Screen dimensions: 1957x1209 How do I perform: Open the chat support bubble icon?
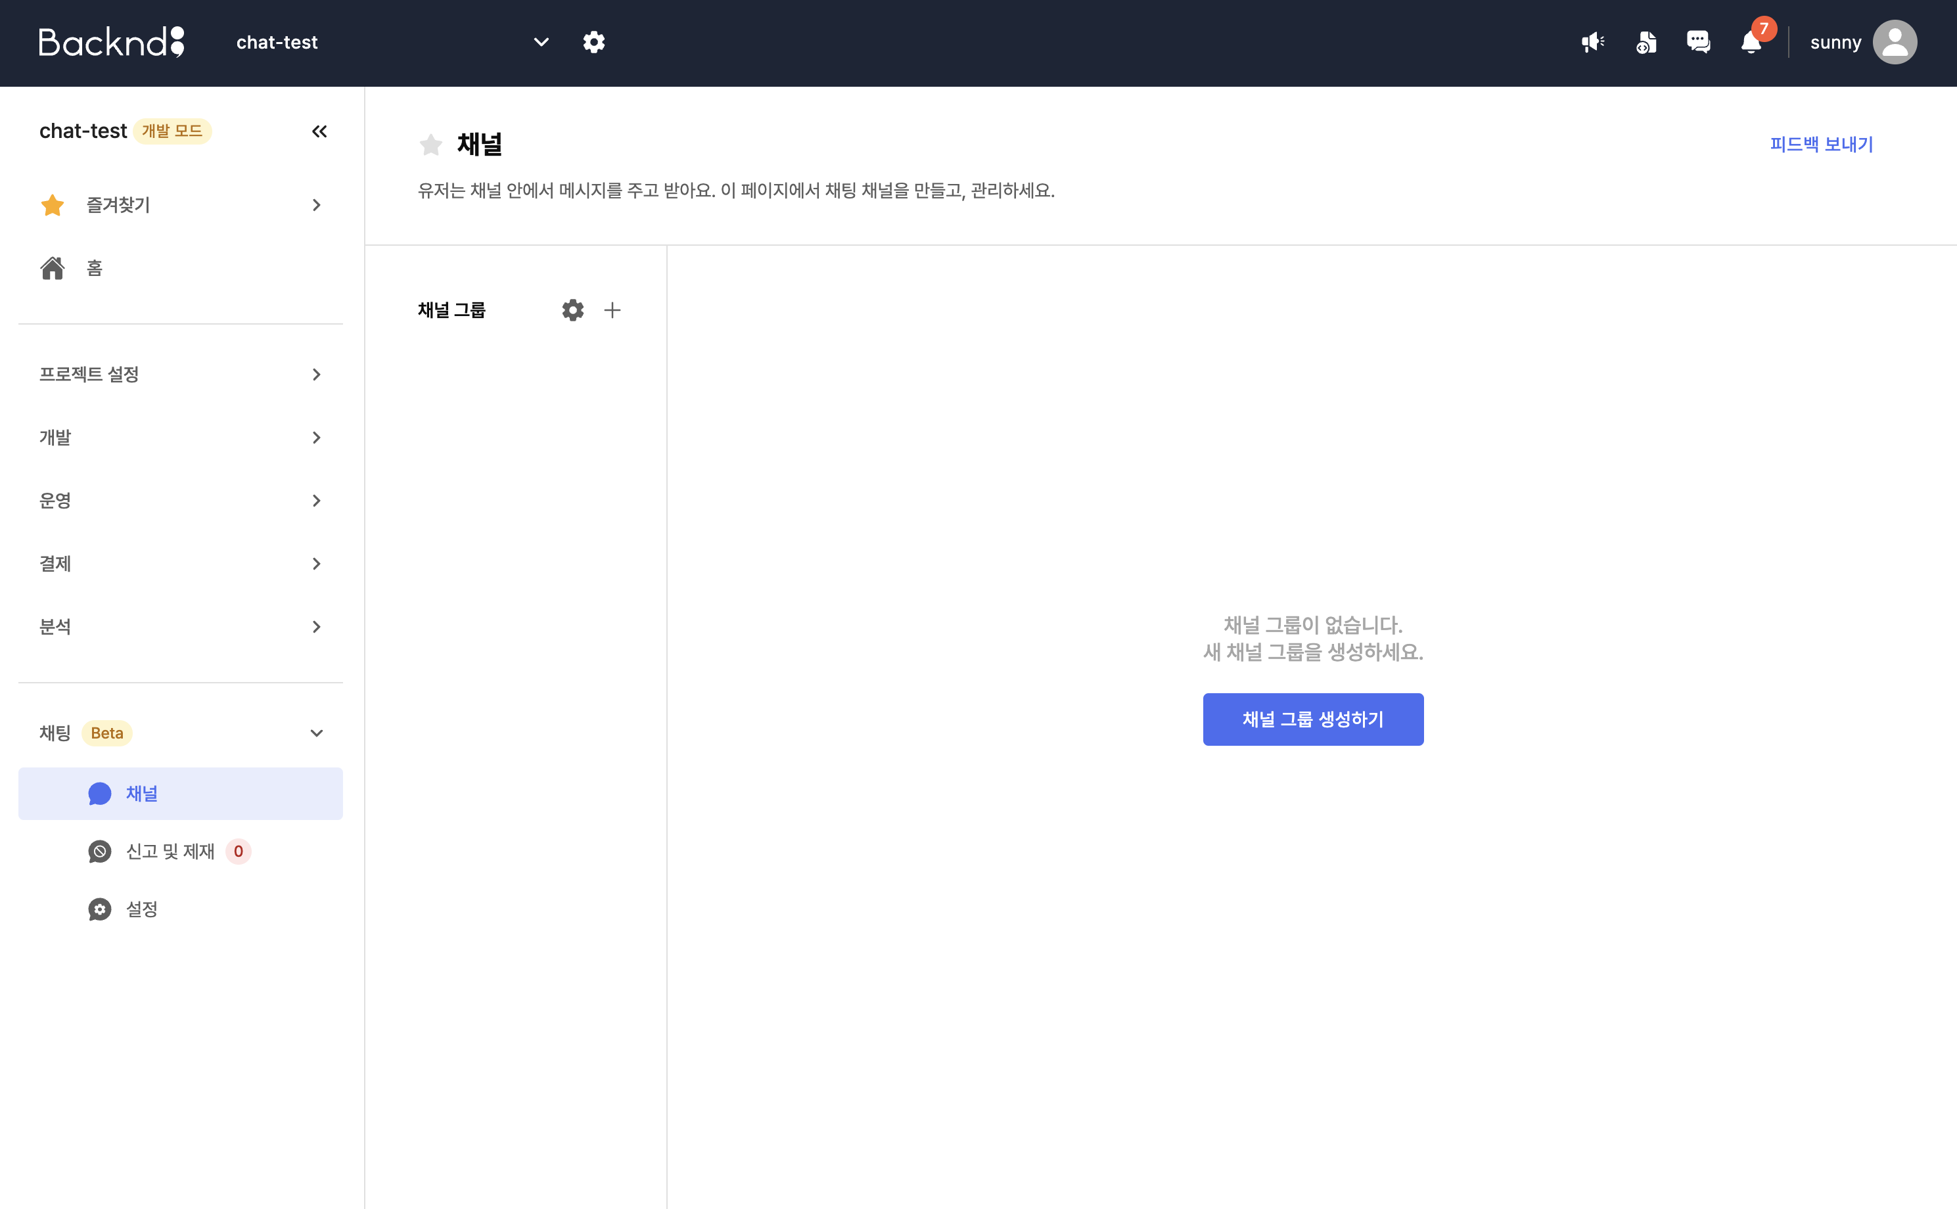pos(1698,42)
